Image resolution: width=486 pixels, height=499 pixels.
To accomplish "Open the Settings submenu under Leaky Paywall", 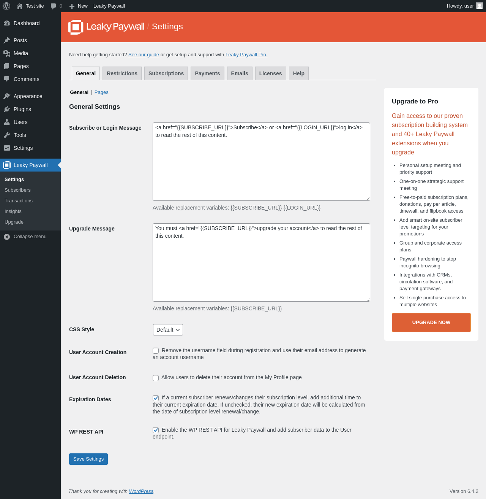I will 14,180.
